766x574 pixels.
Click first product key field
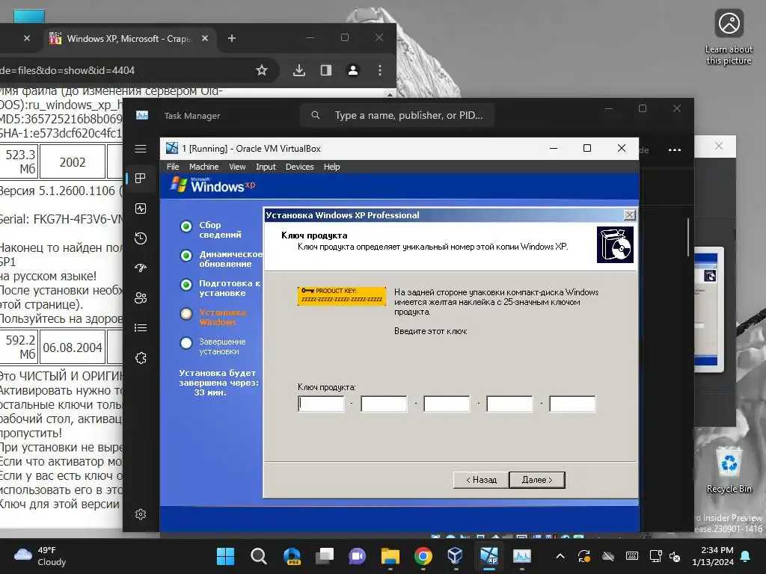pyautogui.click(x=321, y=404)
